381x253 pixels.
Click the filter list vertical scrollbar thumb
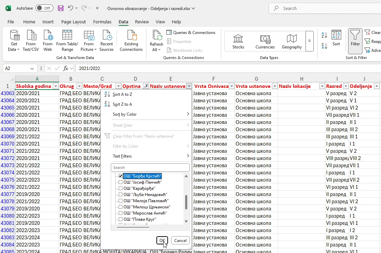click(186, 202)
